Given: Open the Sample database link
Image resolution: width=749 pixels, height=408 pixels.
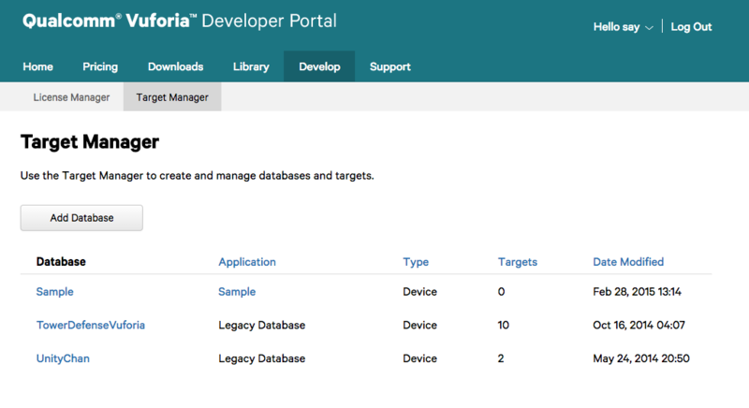Looking at the screenshot, I should coord(55,292).
